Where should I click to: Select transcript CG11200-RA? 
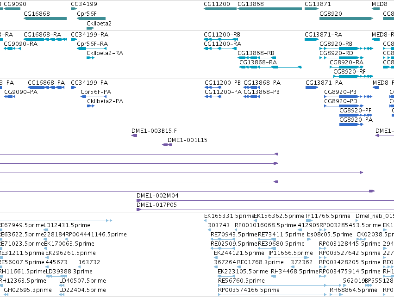click(x=220, y=49)
